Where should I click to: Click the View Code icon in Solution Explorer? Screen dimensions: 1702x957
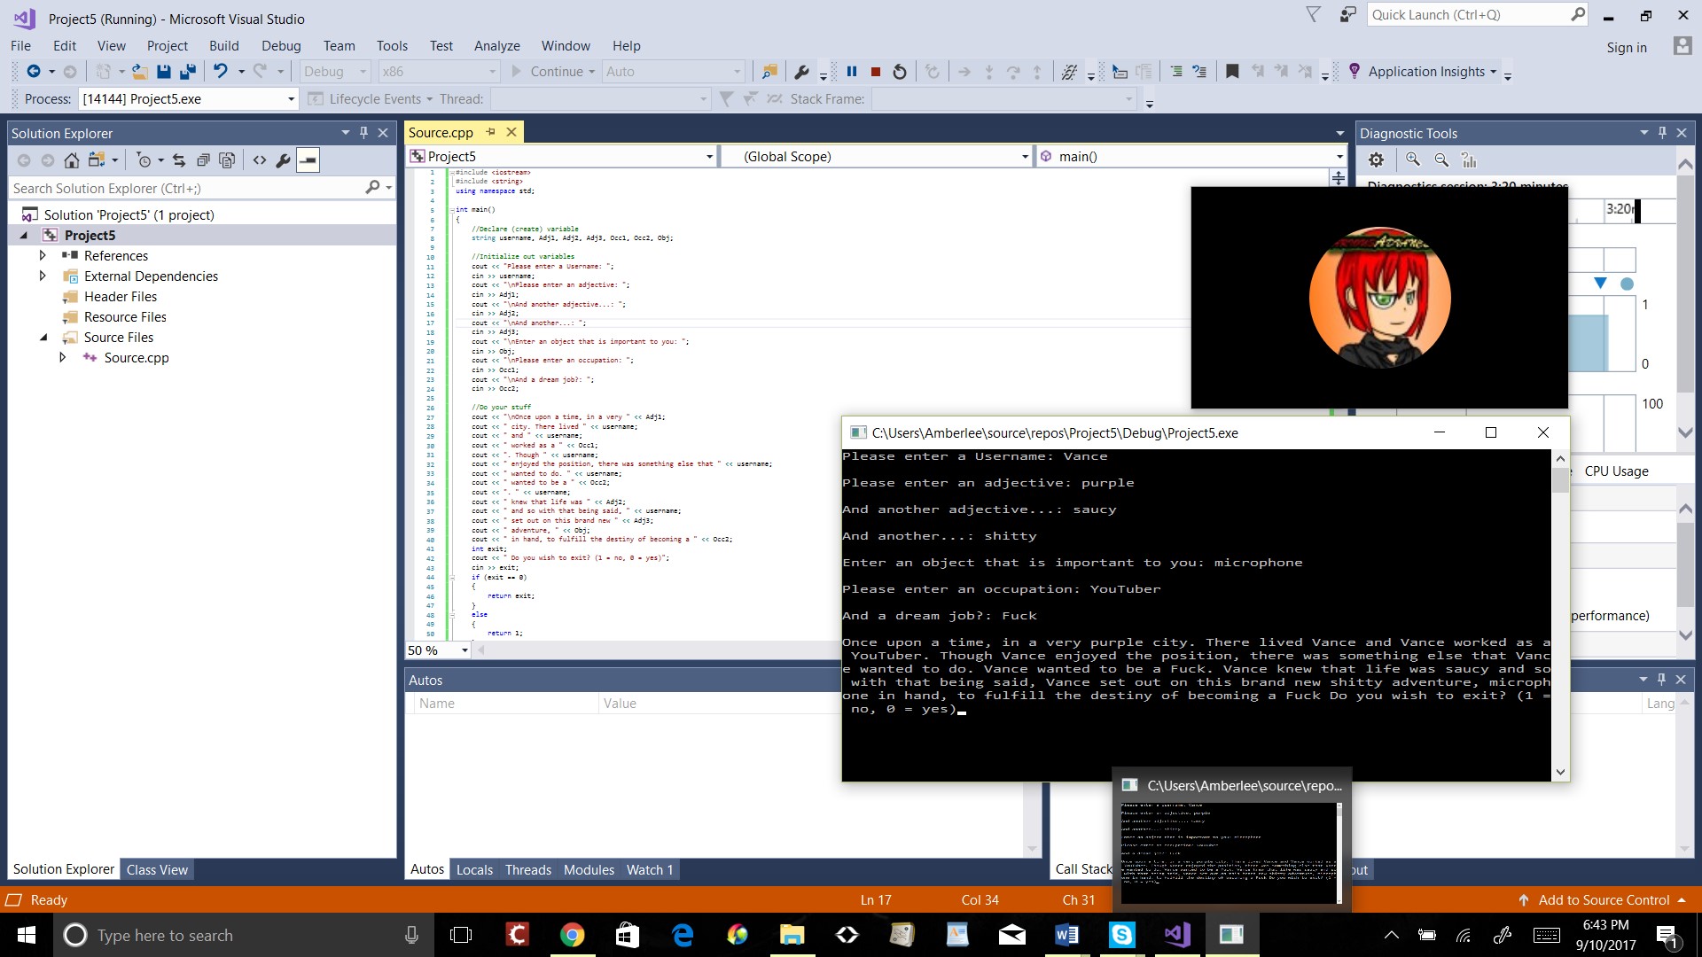(259, 160)
